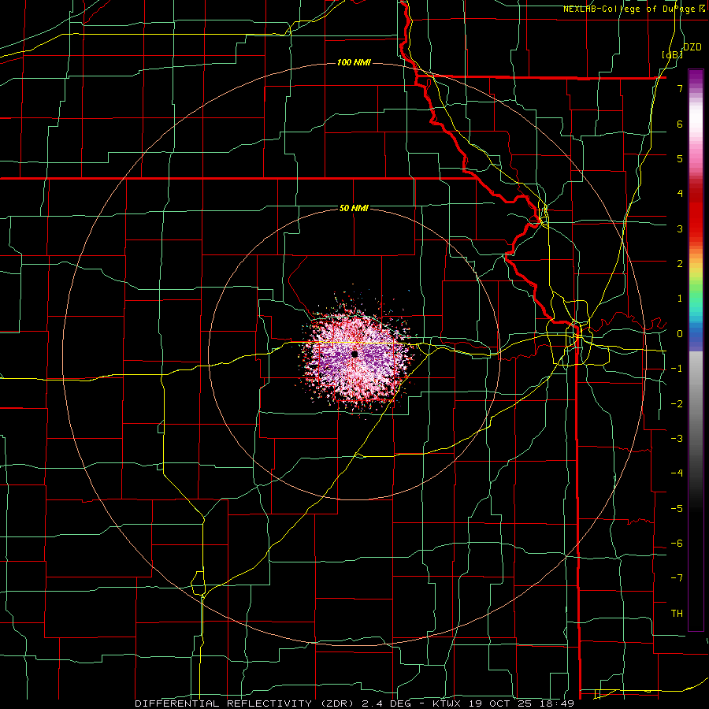The height and width of the screenshot is (709, 709).
Task: Click the 4 value on color scale
Action: (x=680, y=194)
